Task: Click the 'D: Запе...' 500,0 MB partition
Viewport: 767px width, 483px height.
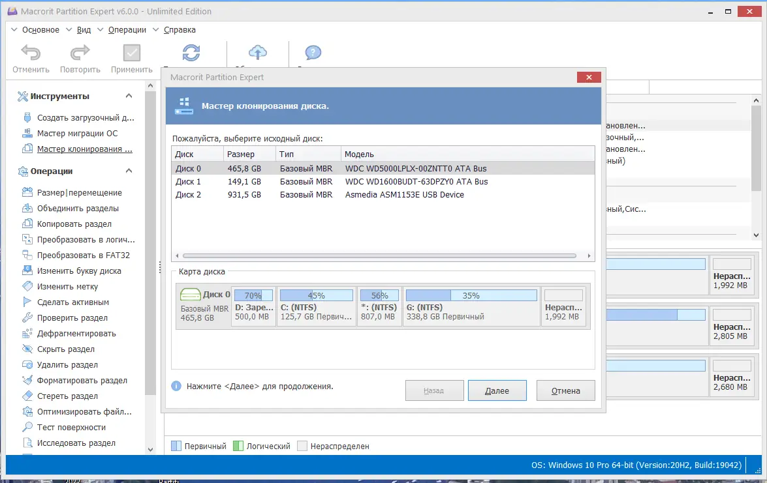Action: [254, 306]
